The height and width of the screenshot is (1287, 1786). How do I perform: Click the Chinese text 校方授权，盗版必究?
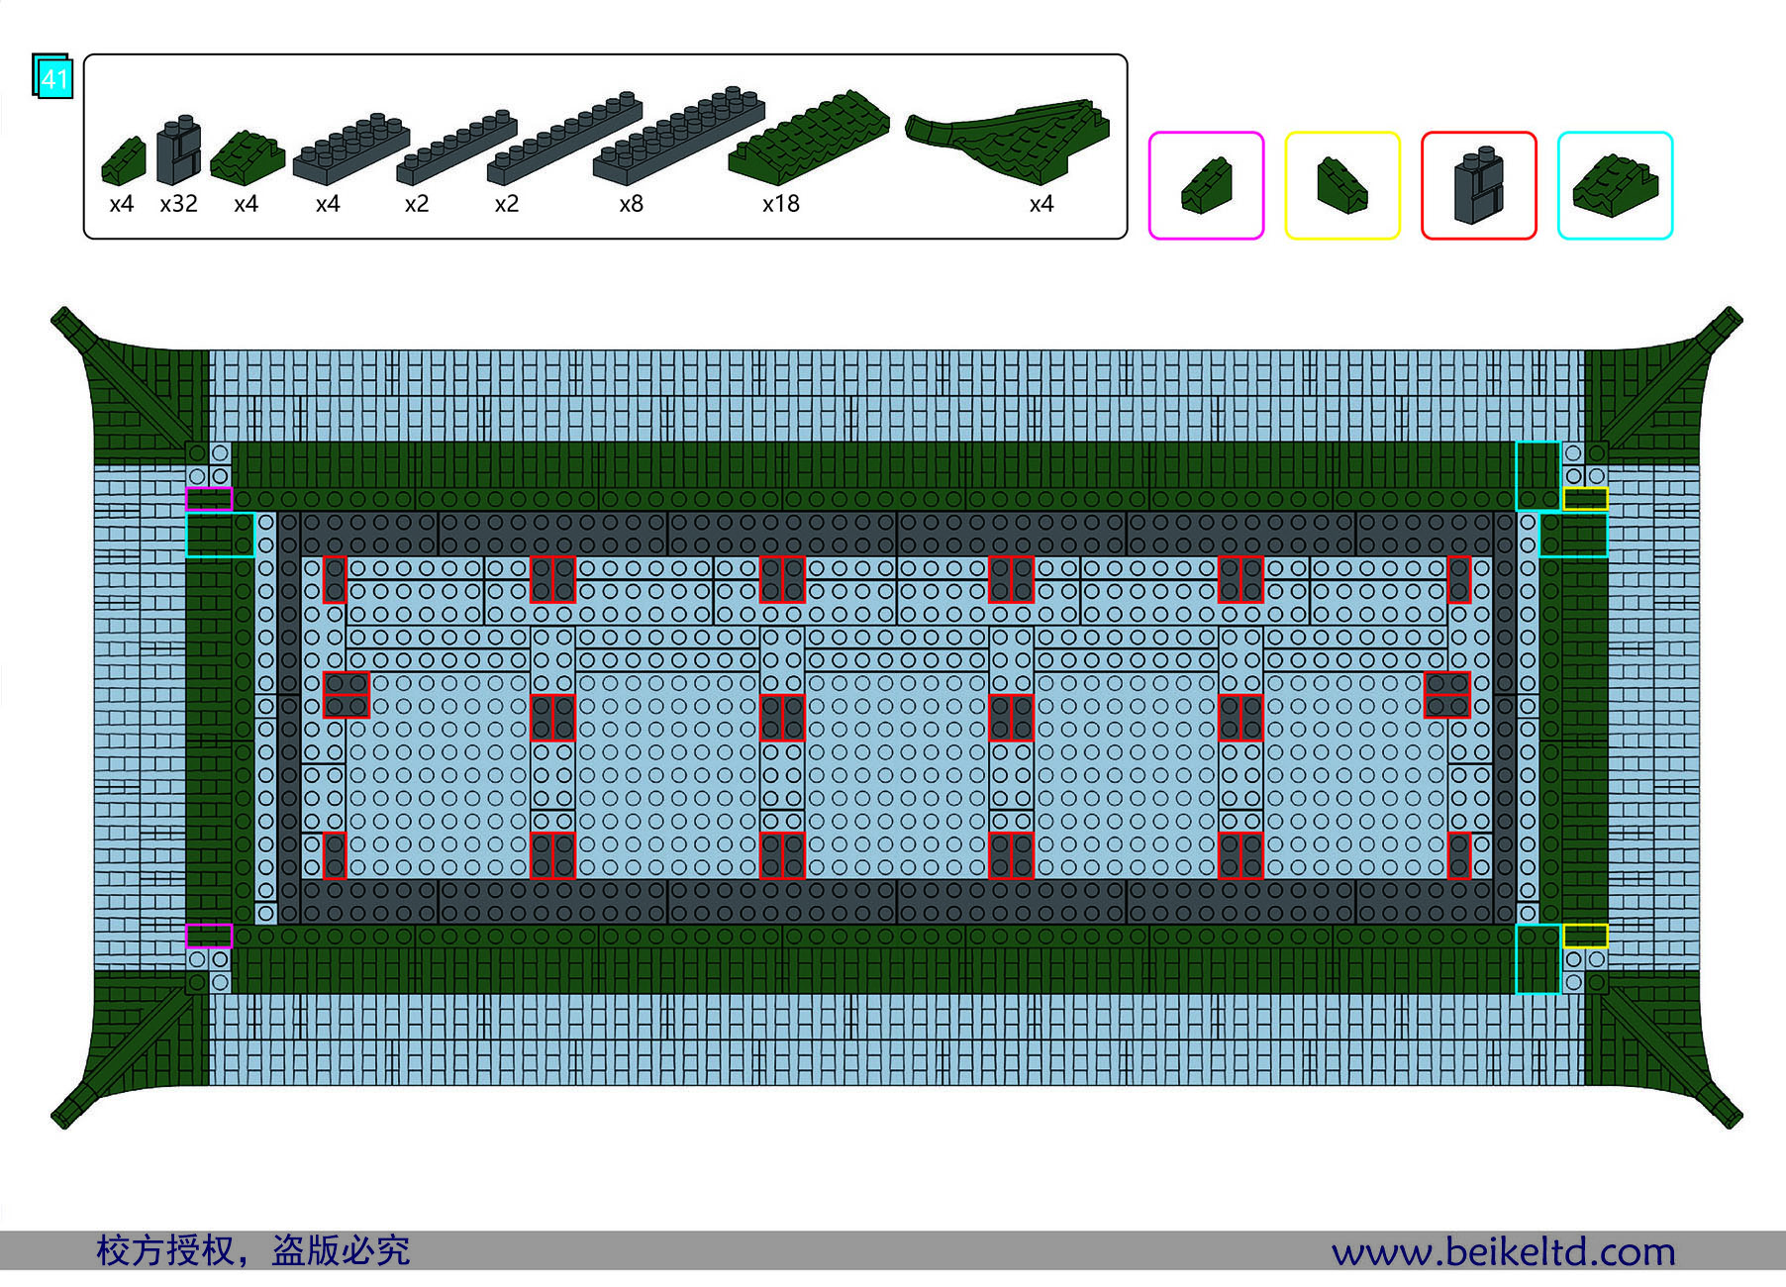(252, 1250)
